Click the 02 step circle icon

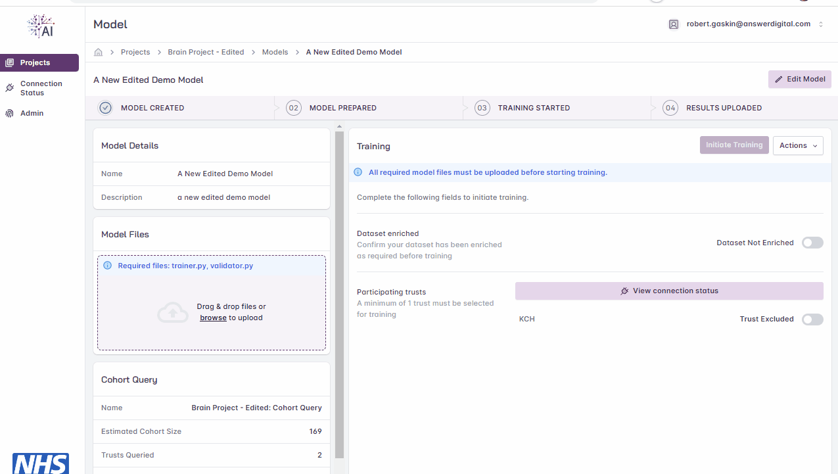[294, 108]
